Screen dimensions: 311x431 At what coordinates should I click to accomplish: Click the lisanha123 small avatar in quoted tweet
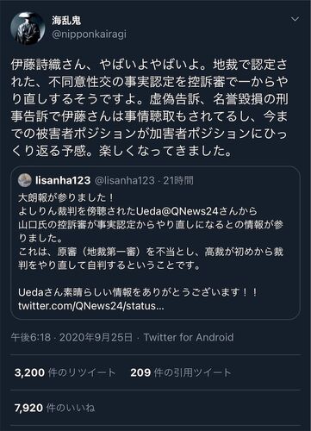(x=25, y=180)
